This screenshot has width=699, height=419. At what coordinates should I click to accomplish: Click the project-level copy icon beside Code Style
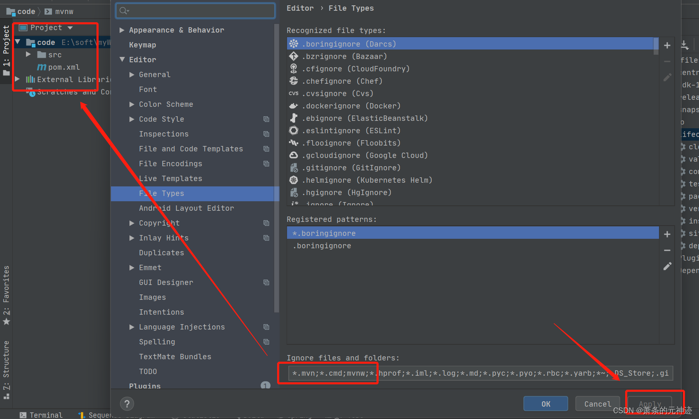(x=266, y=119)
